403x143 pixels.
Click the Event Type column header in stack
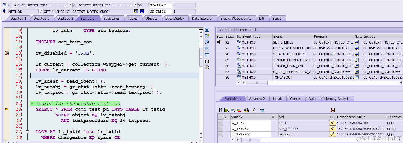point(257,37)
